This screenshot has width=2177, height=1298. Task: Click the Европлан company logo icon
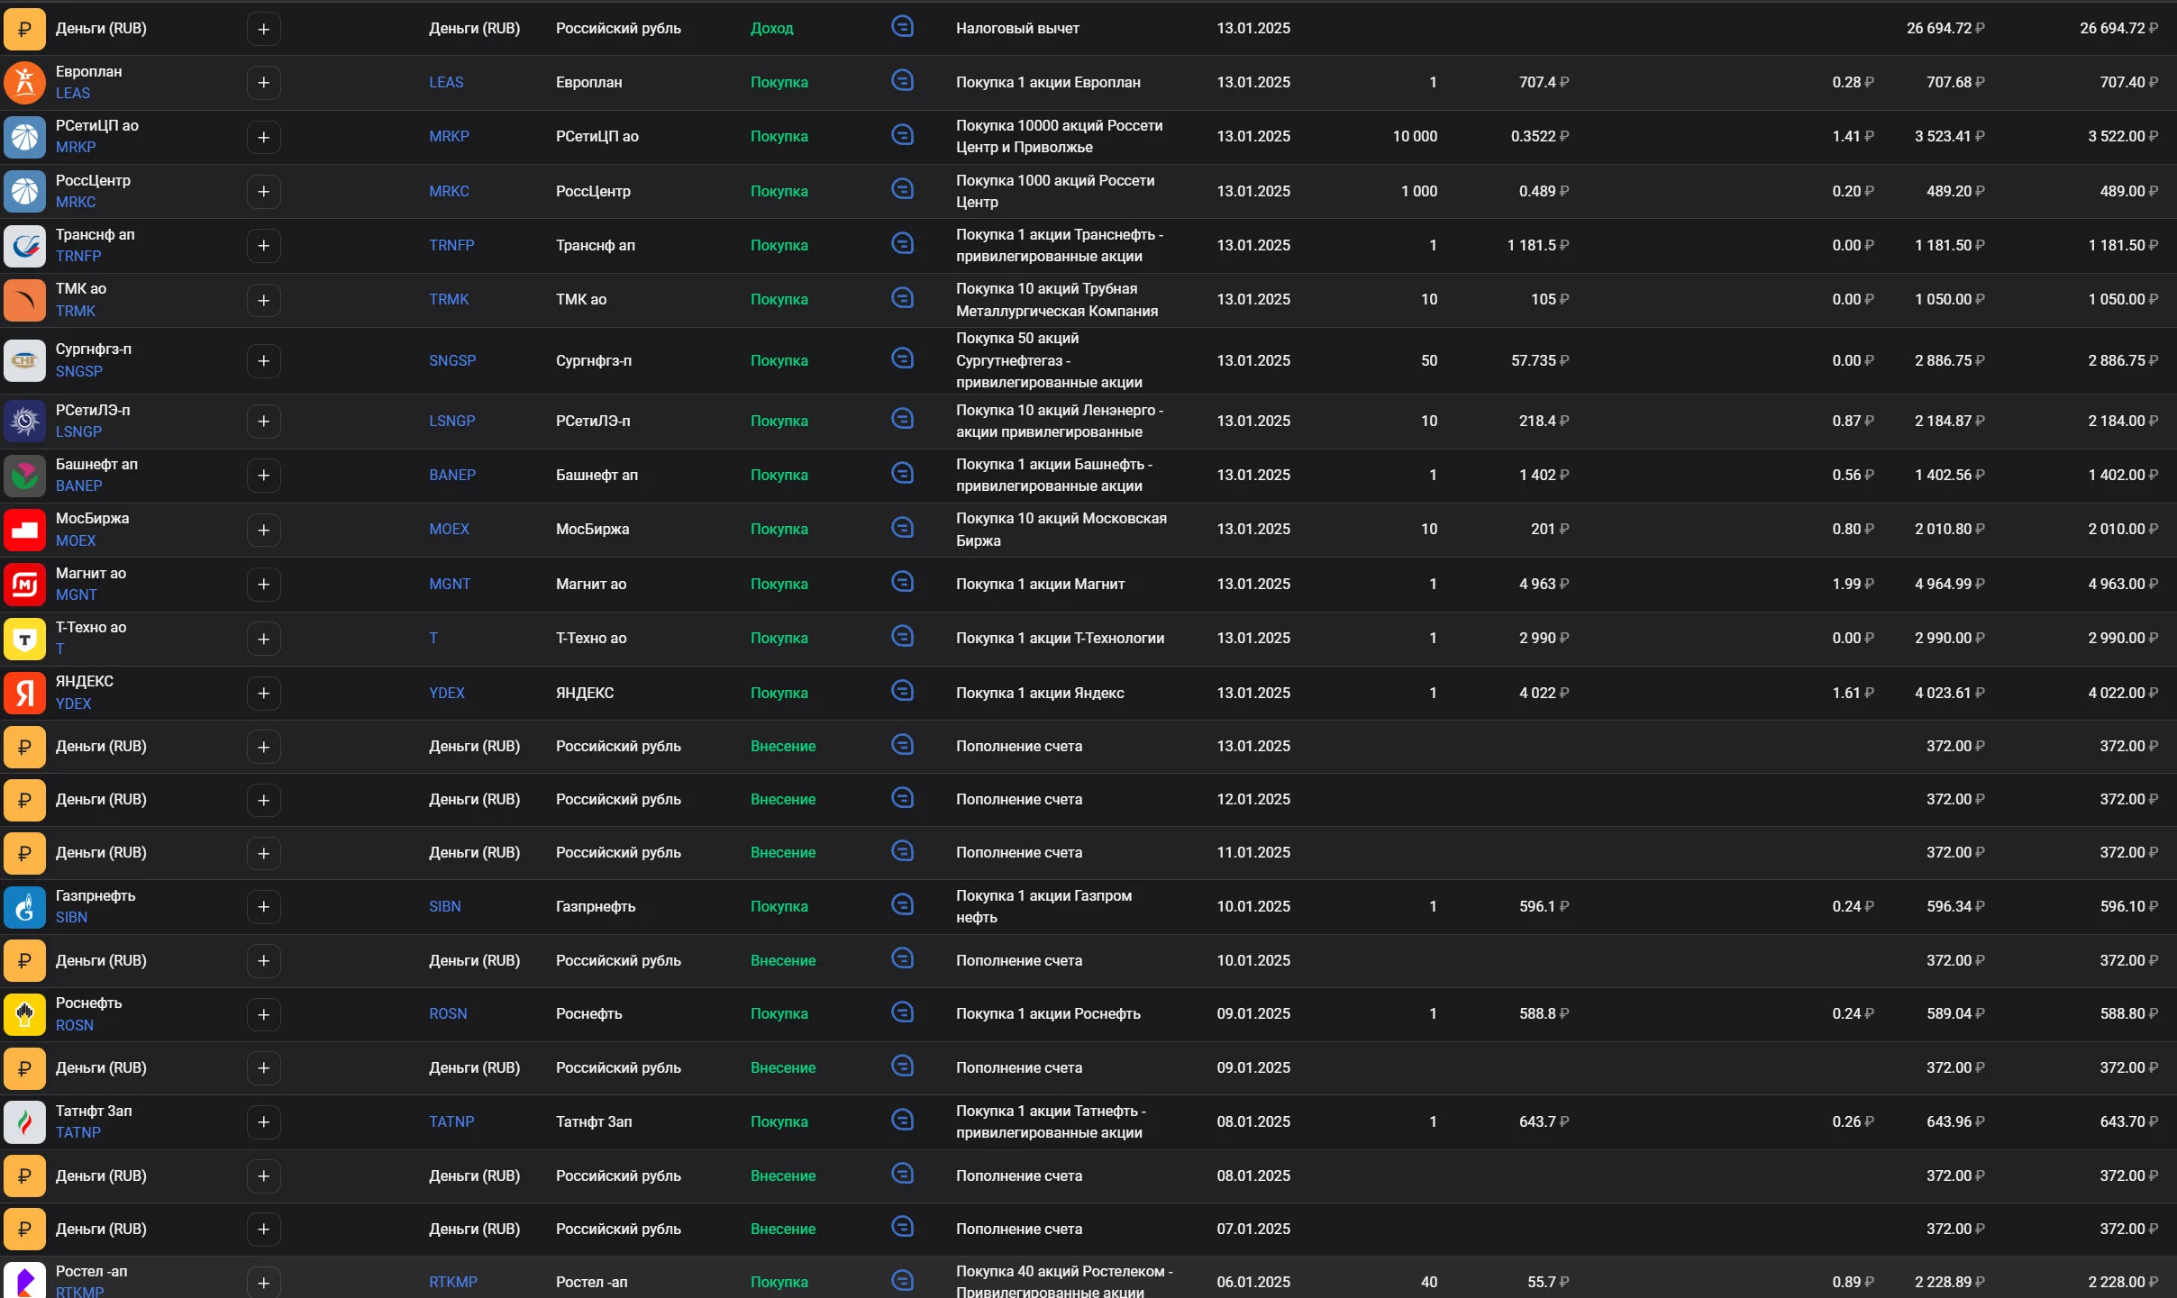tap(25, 82)
